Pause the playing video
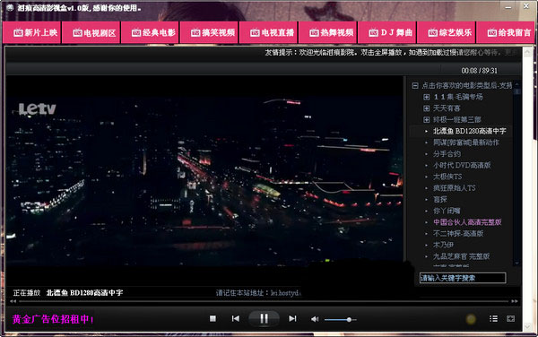Screen dimensions: 538x337 coord(264,319)
